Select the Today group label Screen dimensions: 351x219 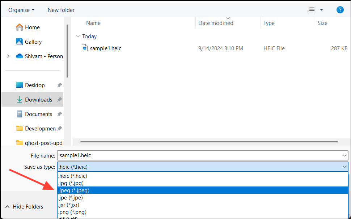(x=89, y=36)
